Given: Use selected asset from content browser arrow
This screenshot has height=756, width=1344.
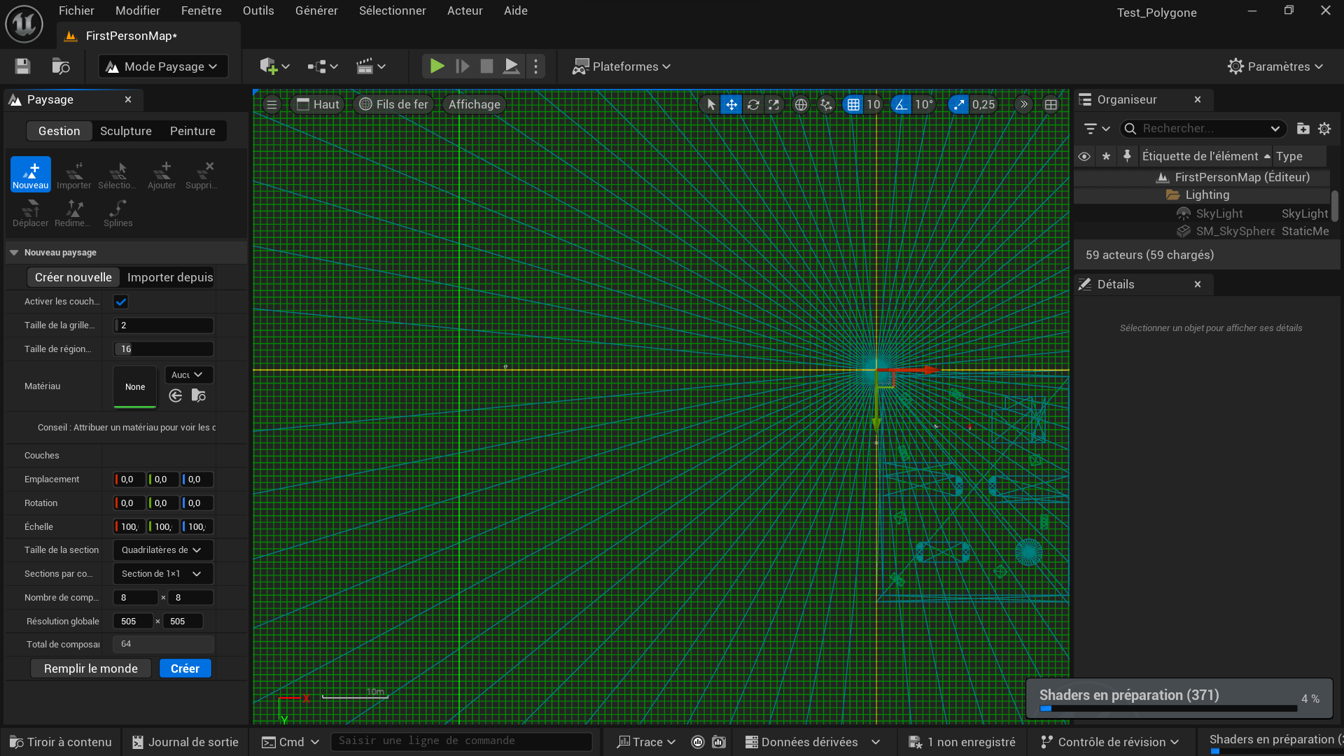Looking at the screenshot, I should [176, 396].
